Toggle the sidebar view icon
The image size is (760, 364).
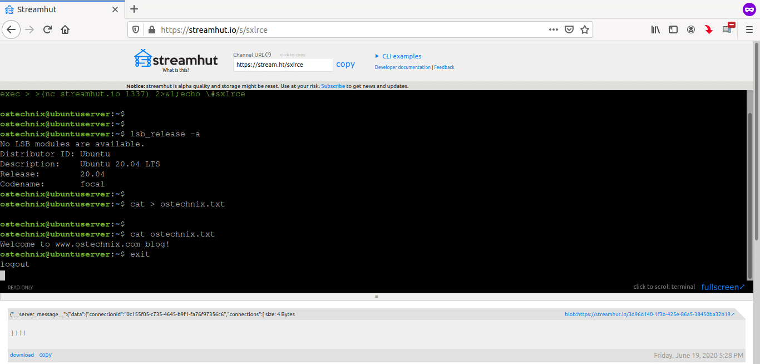[673, 29]
